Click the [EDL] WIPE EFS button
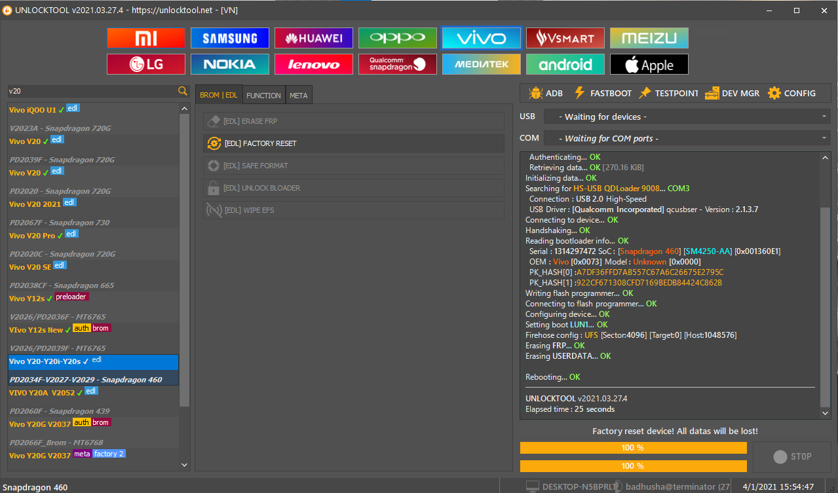The height and width of the screenshot is (493, 838). (354, 210)
